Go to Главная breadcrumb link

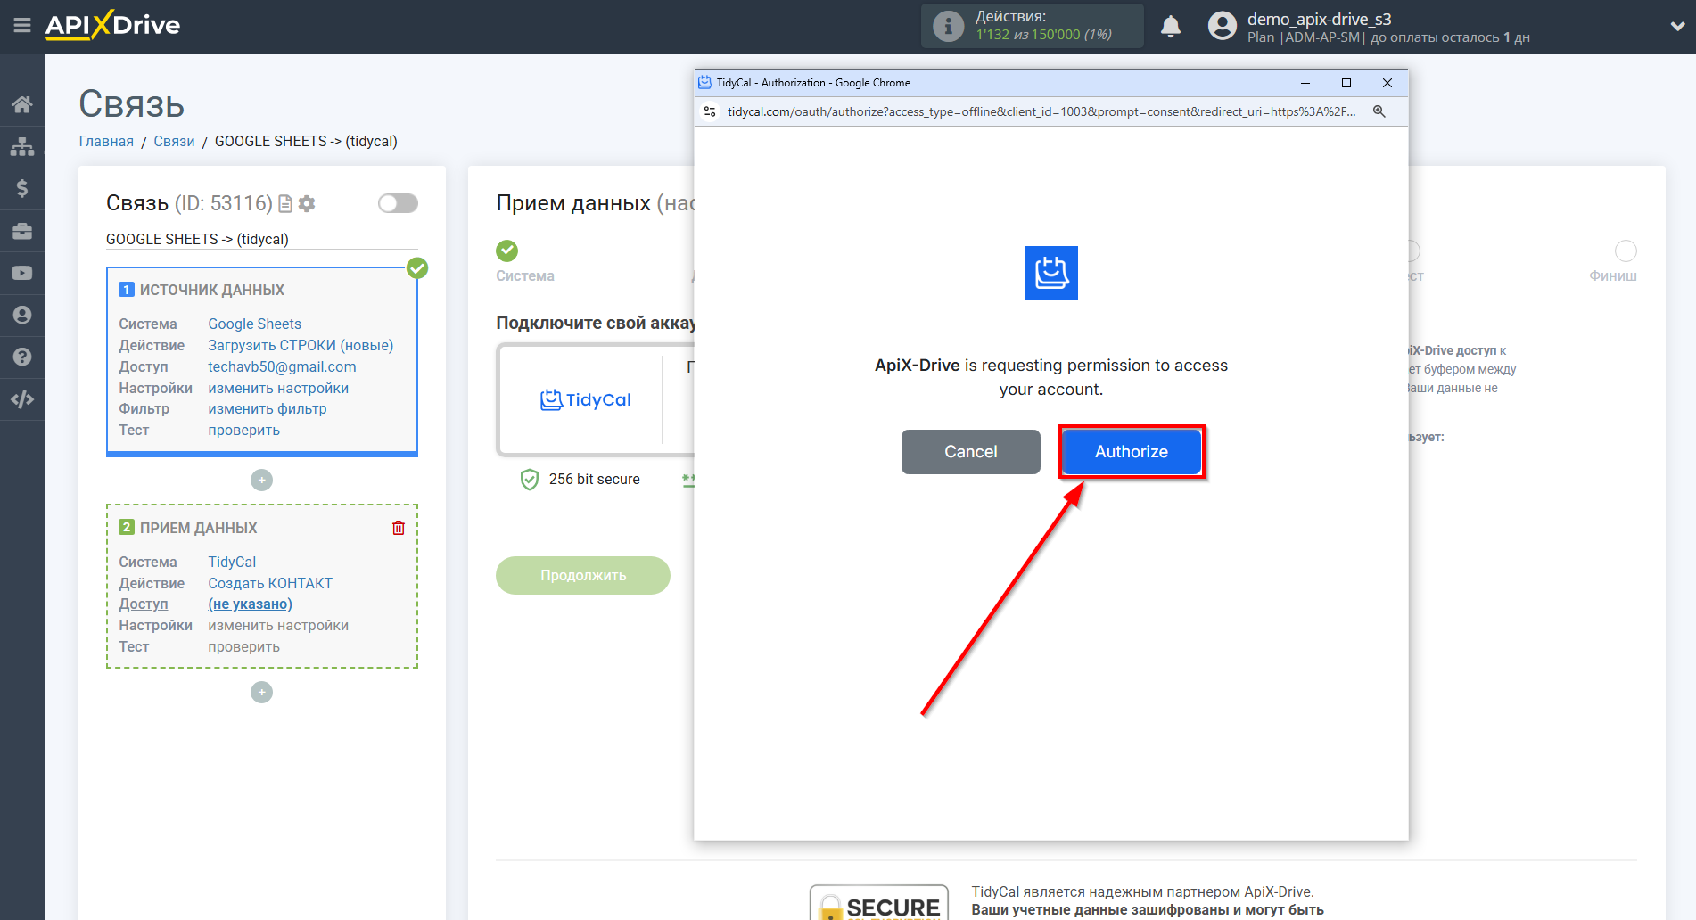point(106,142)
